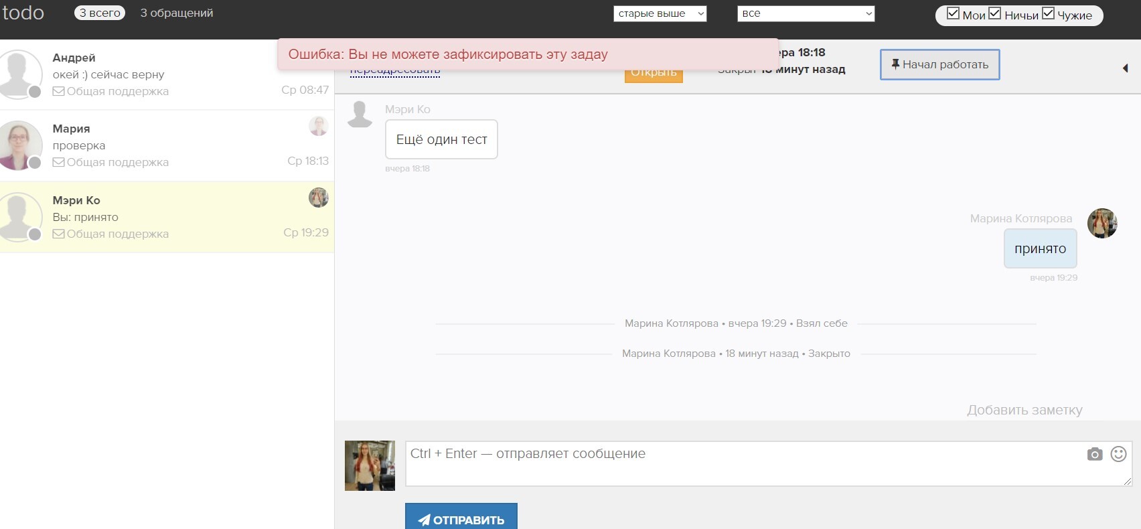Toggle the Ничьи checkbox

[x=995, y=13]
